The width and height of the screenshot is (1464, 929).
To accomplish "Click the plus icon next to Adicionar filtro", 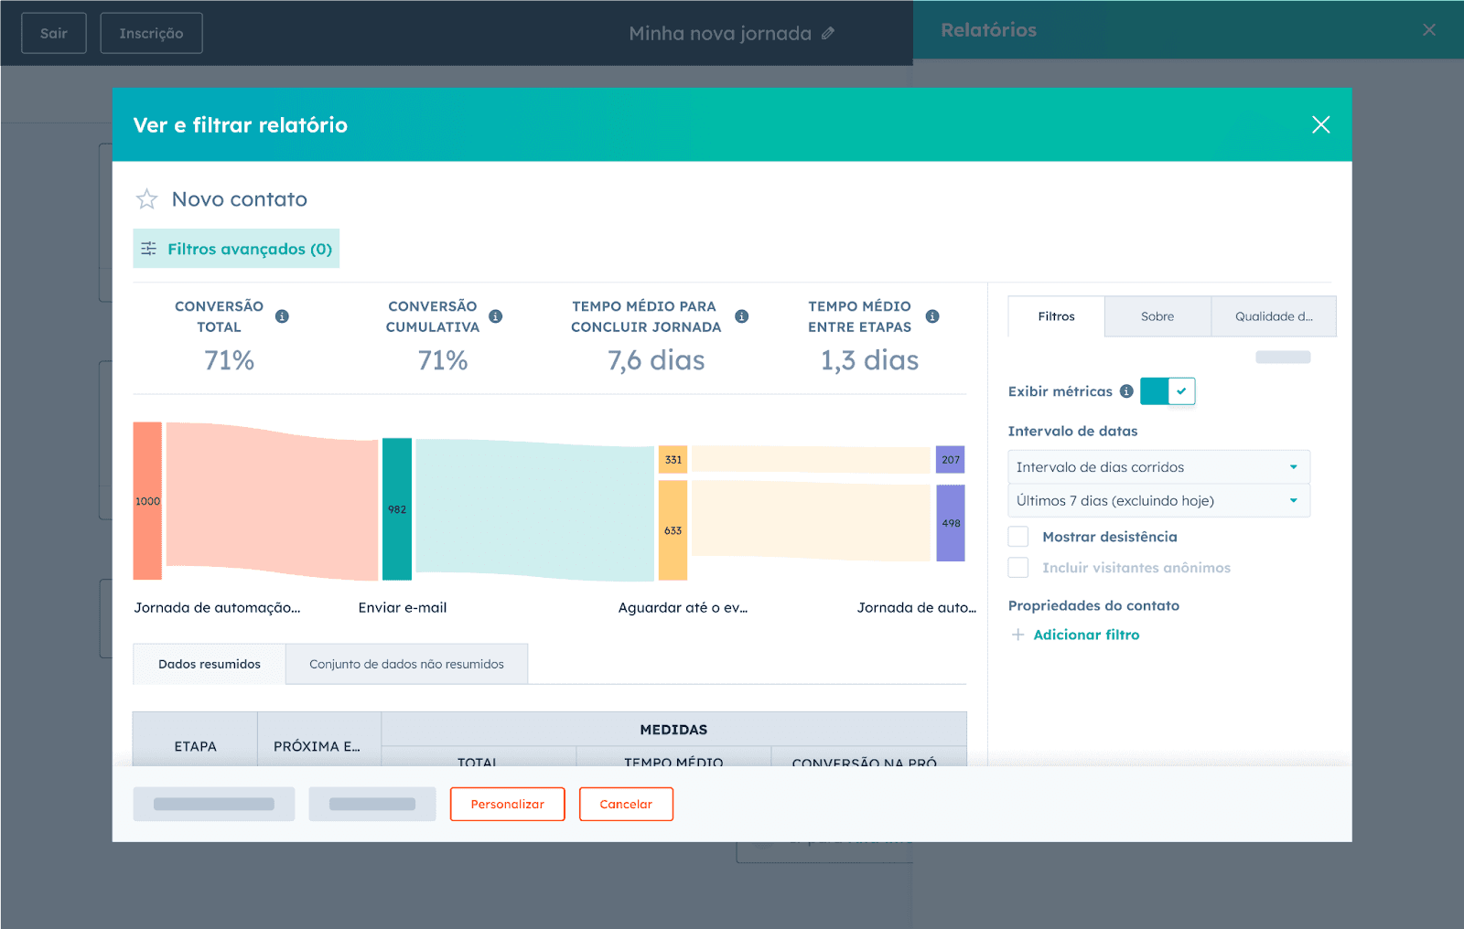I will click(1018, 635).
